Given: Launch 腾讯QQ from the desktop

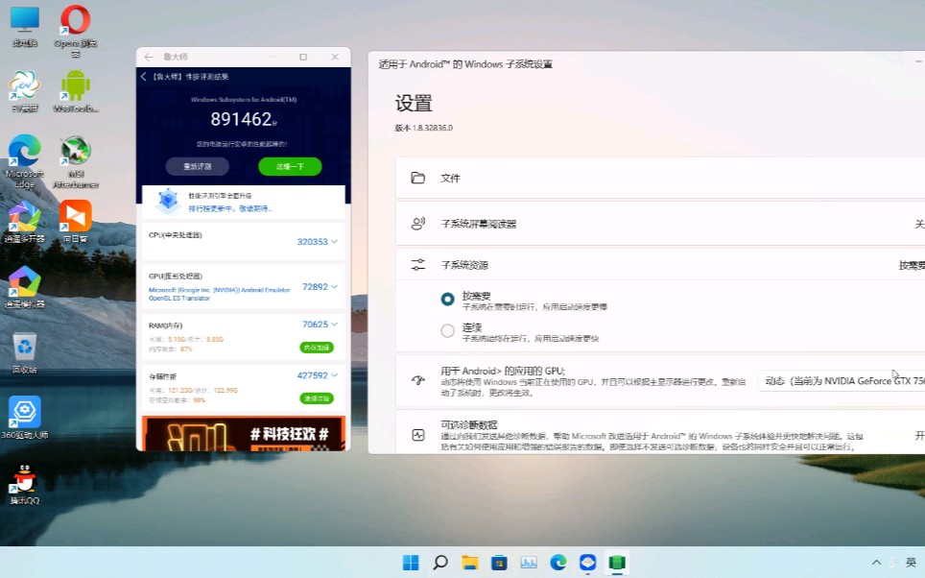Looking at the screenshot, I should tap(24, 480).
